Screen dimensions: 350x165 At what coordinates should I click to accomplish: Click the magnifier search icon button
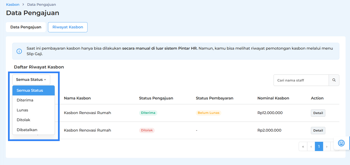334,80
